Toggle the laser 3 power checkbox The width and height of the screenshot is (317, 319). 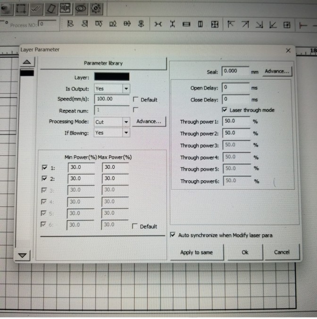coord(44,190)
